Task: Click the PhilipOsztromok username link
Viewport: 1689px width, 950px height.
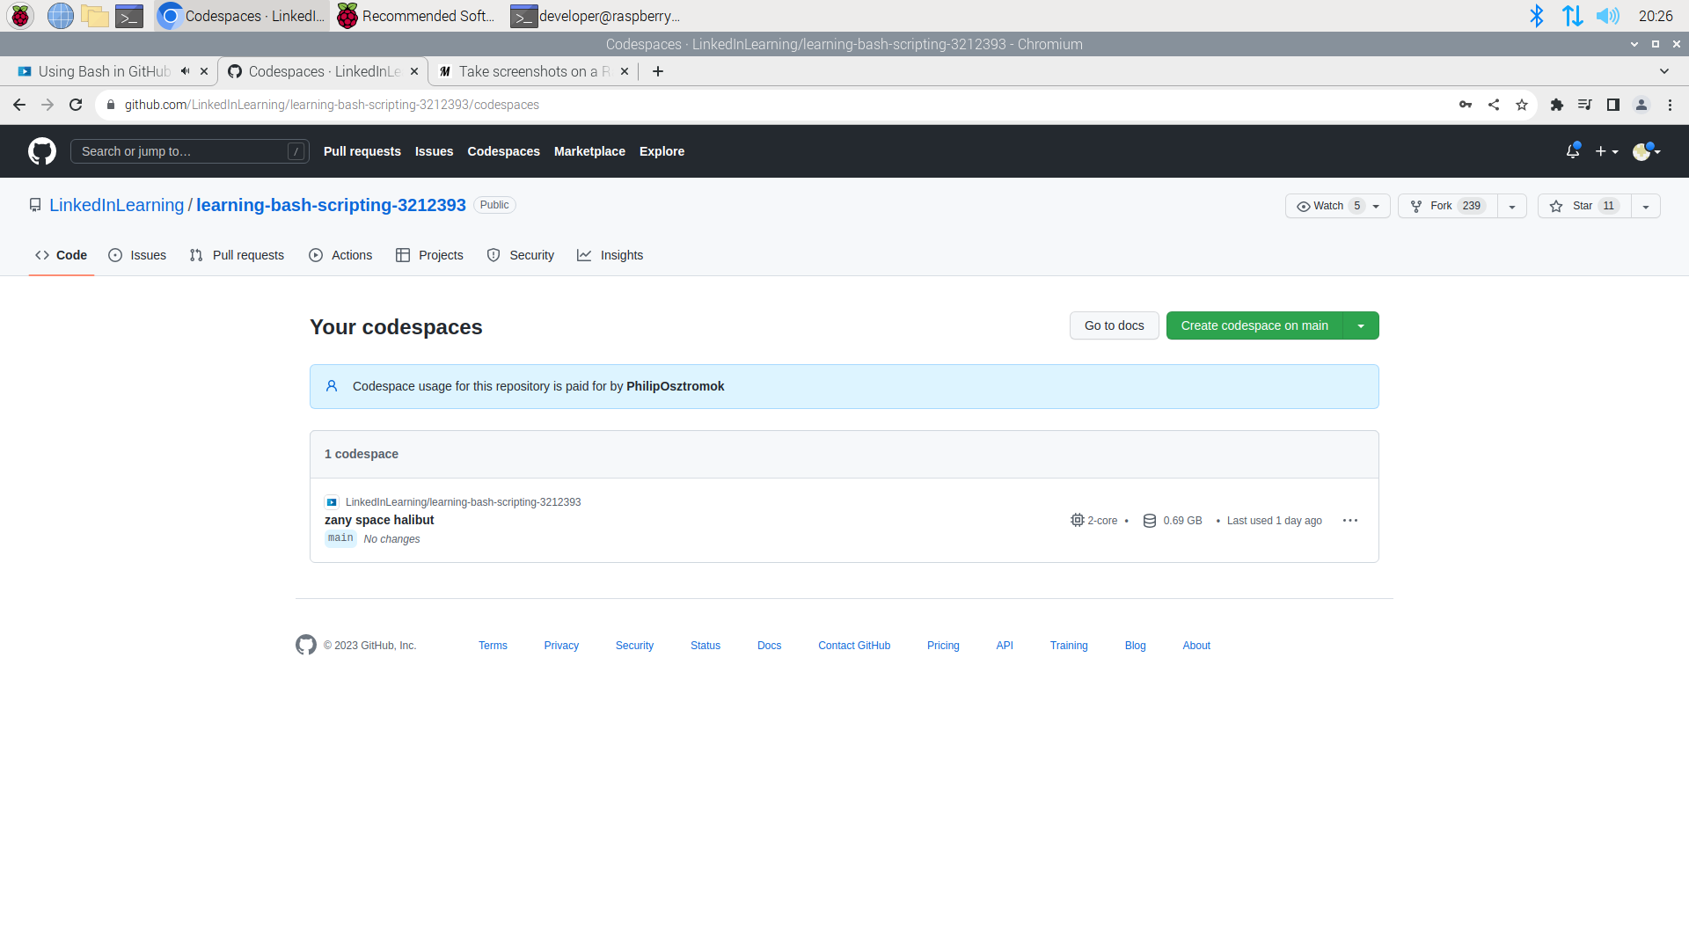Action: point(675,386)
